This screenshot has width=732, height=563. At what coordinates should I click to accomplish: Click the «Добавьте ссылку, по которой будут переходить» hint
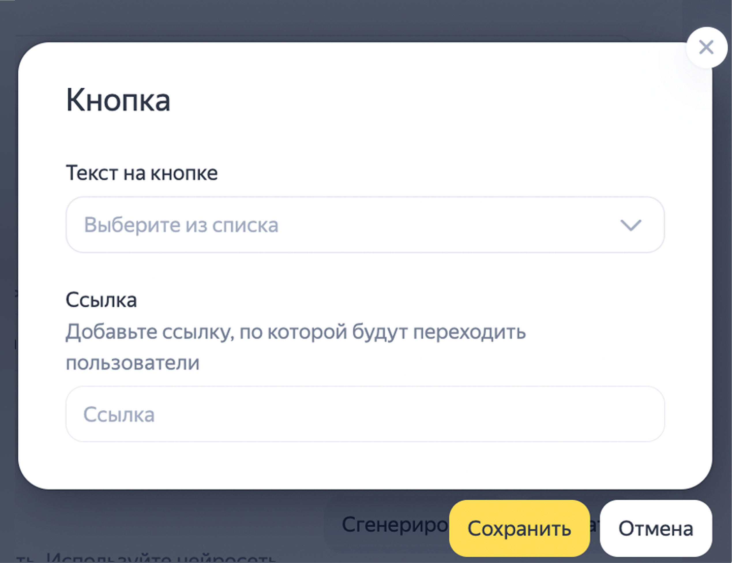tap(296, 332)
